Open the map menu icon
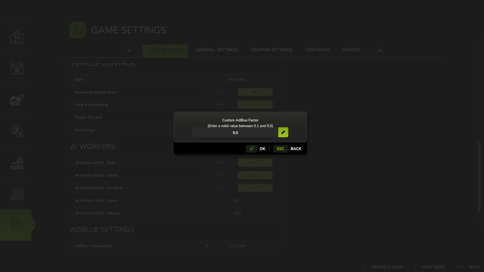Image resolution: width=484 pixels, height=272 pixels. [x=17, y=37]
